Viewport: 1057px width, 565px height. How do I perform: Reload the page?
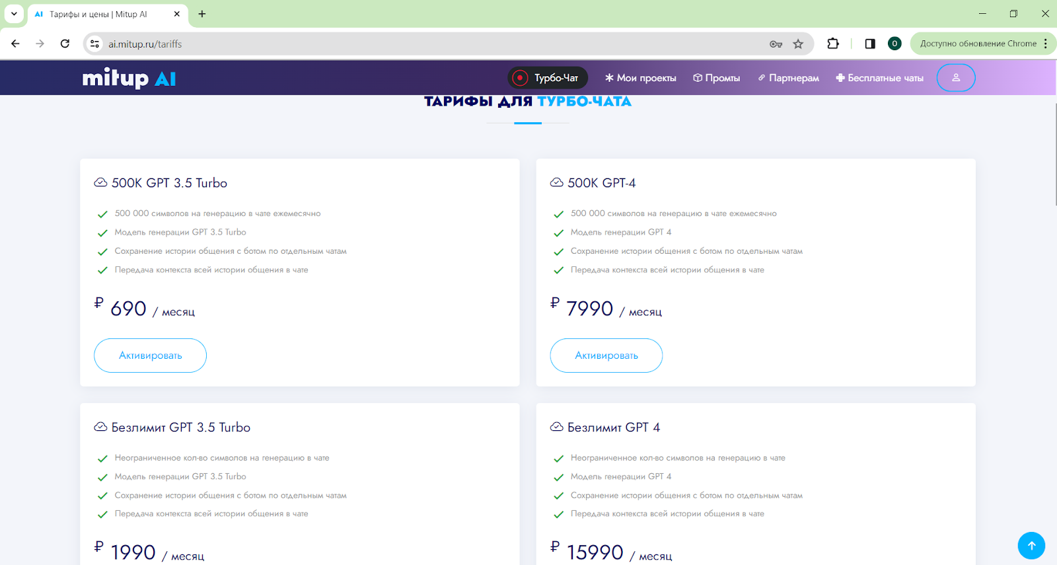click(x=65, y=44)
